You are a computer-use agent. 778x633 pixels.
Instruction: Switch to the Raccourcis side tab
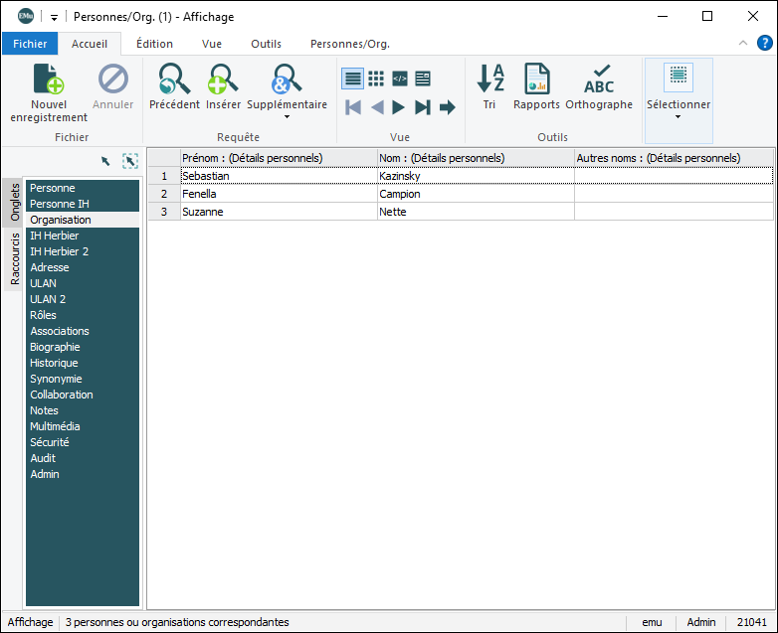point(15,259)
